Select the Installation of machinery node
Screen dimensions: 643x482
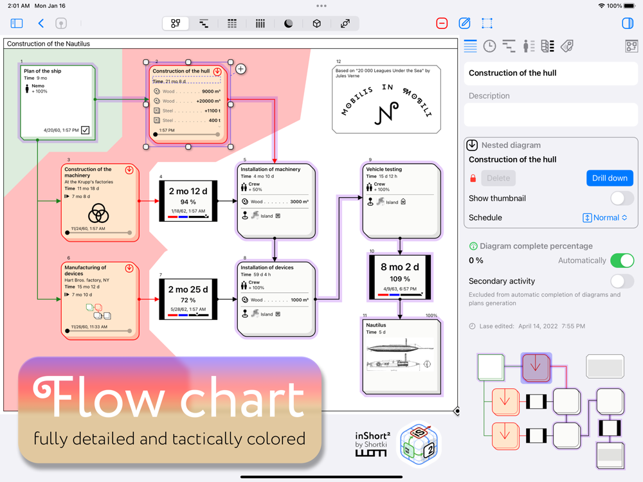(276, 201)
